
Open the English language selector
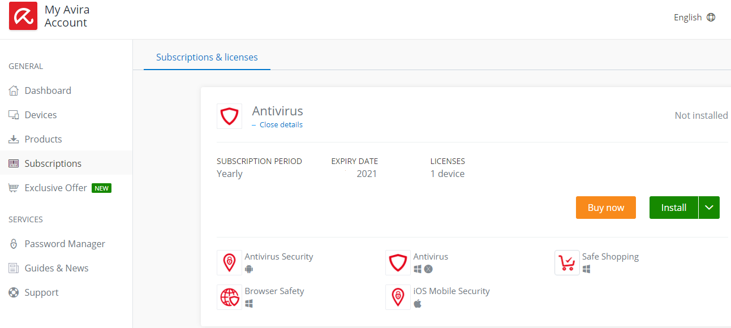coord(695,17)
